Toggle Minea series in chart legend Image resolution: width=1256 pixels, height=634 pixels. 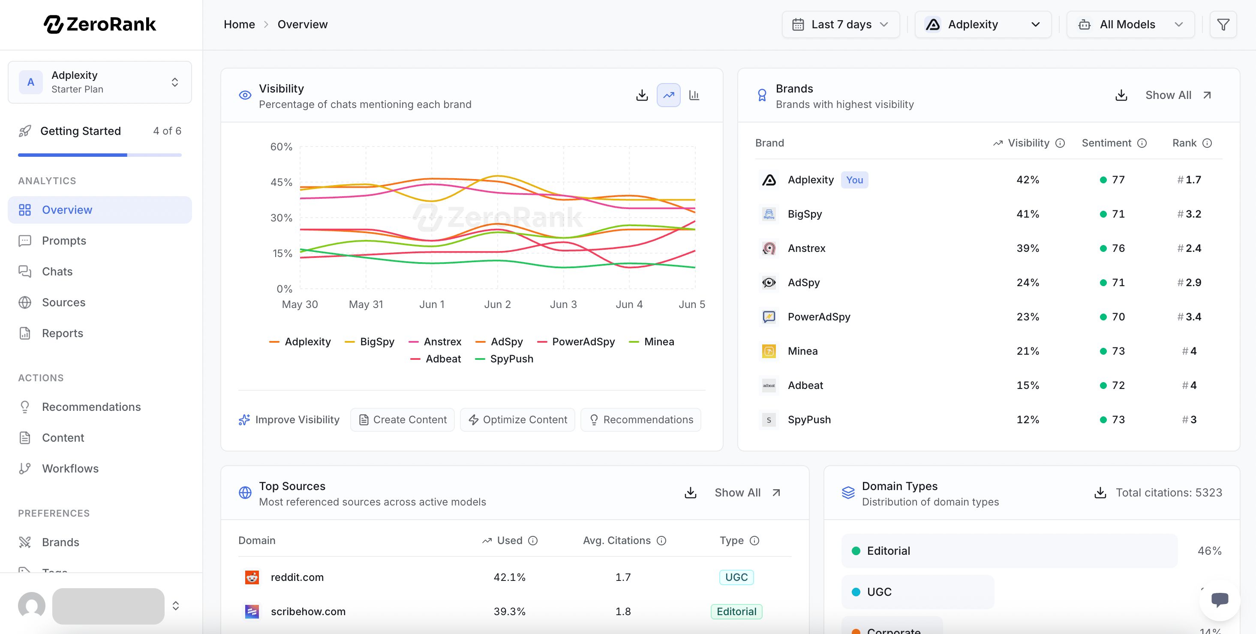coord(652,342)
